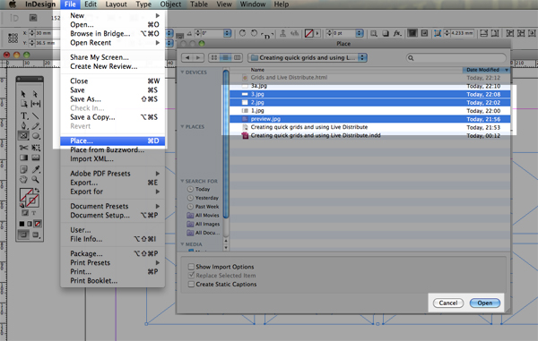Open the Window menu
The width and height of the screenshot is (538, 341).
click(253, 4)
